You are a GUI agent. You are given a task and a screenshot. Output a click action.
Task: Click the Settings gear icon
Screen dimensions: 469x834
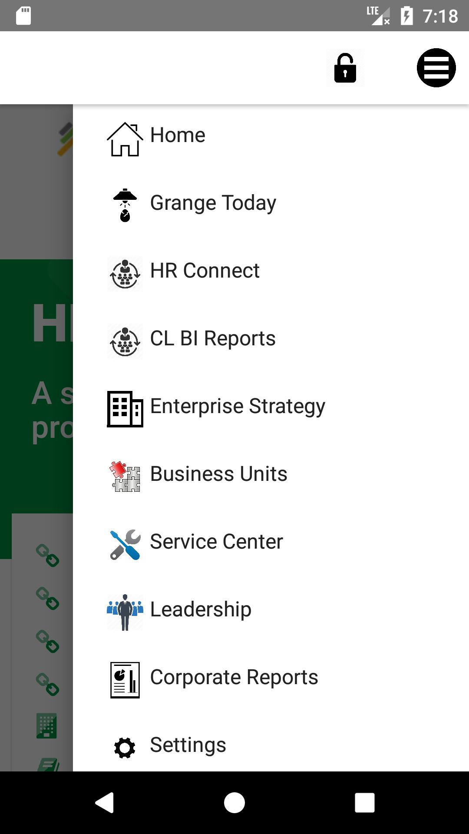(x=125, y=748)
